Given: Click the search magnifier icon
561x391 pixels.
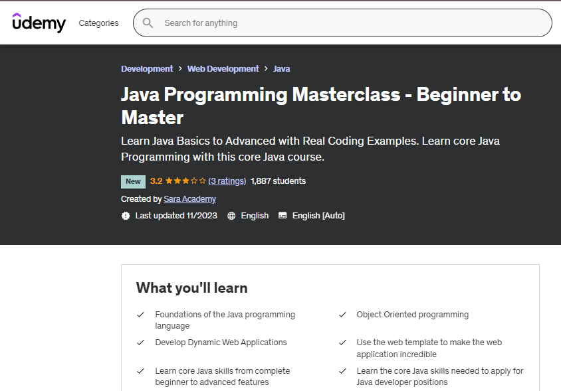Looking at the screenshot, I should point(149,23).
